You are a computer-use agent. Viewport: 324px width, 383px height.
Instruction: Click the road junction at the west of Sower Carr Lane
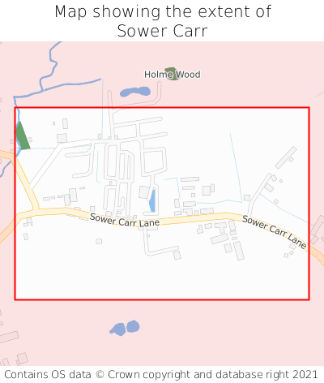[x=36, y=209]
